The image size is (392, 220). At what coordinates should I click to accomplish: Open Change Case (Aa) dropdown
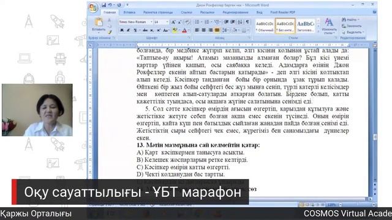pyautogui.click(x=166, y=31)
